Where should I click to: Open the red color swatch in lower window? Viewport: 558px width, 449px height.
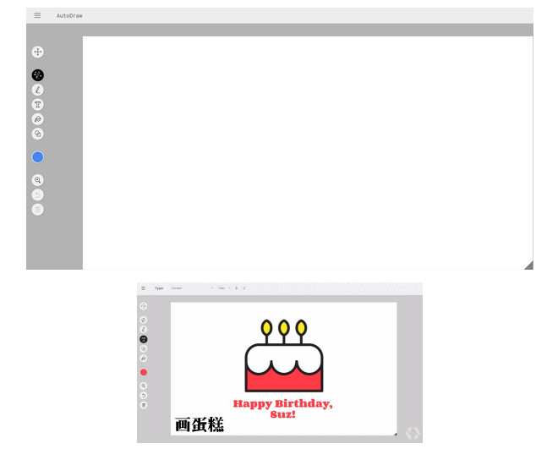144,372
